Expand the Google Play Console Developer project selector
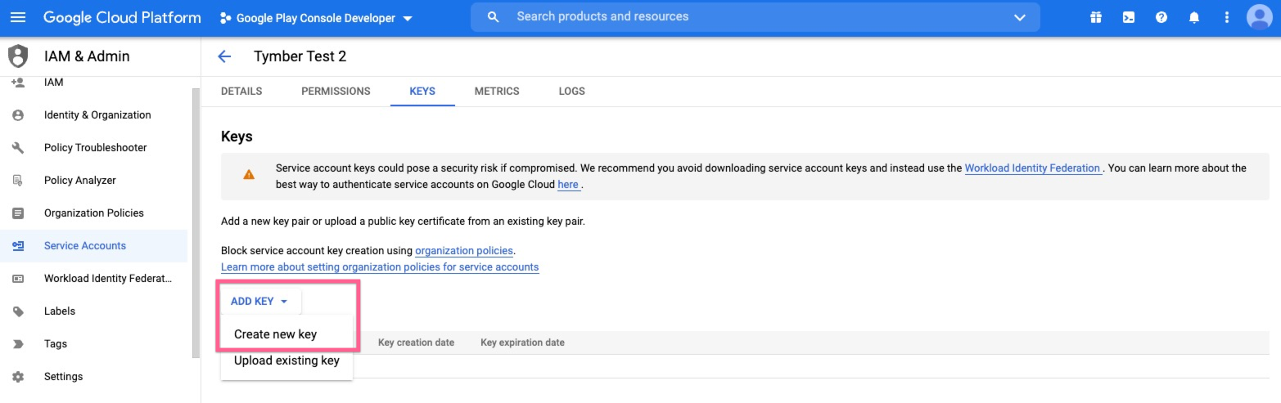The height and width of the screenshot is (403, 1281). (x=316, y=18)
